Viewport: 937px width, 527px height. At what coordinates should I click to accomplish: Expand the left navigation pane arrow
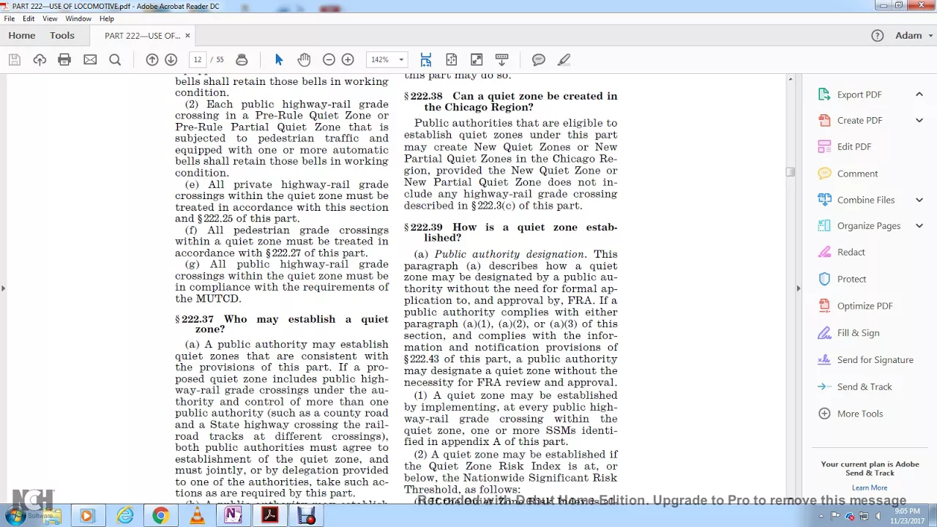[x=3, y=288]
